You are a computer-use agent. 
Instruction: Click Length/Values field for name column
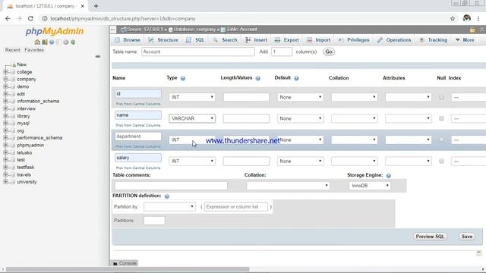[x=246, y=118]
